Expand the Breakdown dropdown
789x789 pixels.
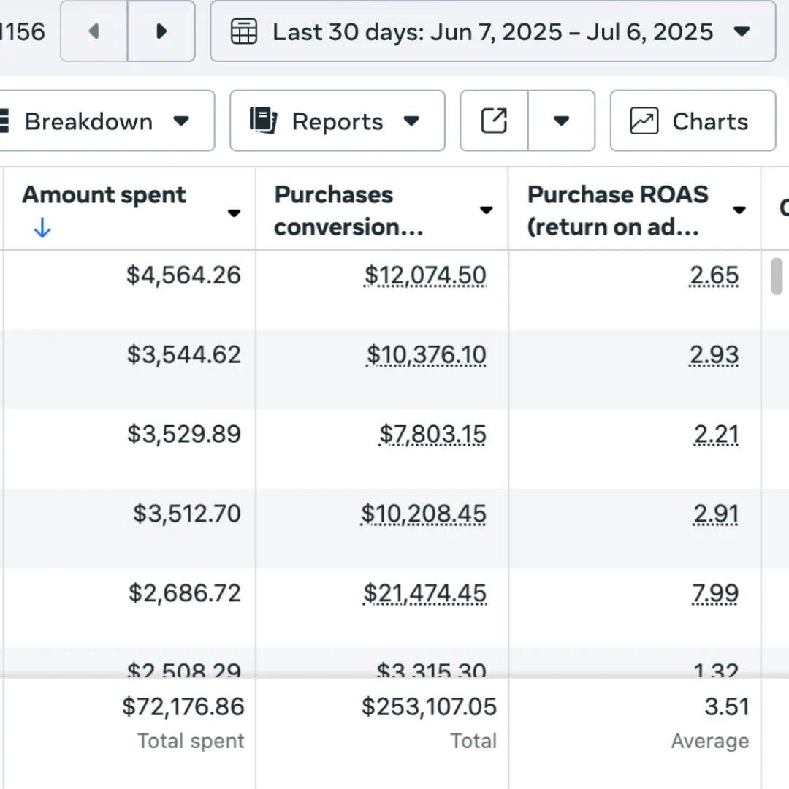tap(181, 121)
